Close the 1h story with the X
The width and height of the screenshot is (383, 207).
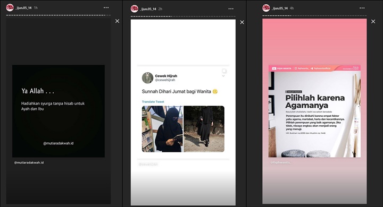117,21
